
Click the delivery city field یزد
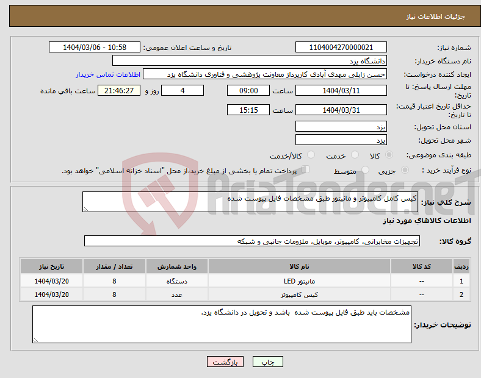[x=341, y=140]
